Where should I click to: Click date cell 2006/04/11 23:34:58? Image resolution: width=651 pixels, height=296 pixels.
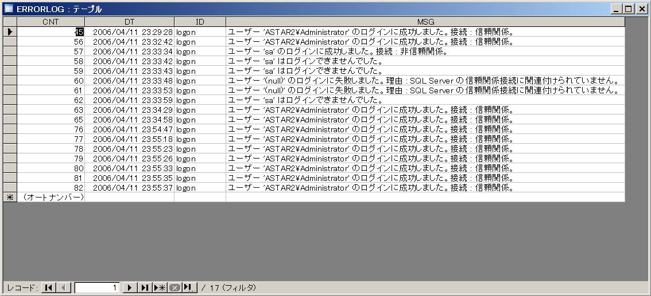pos(130,120)
